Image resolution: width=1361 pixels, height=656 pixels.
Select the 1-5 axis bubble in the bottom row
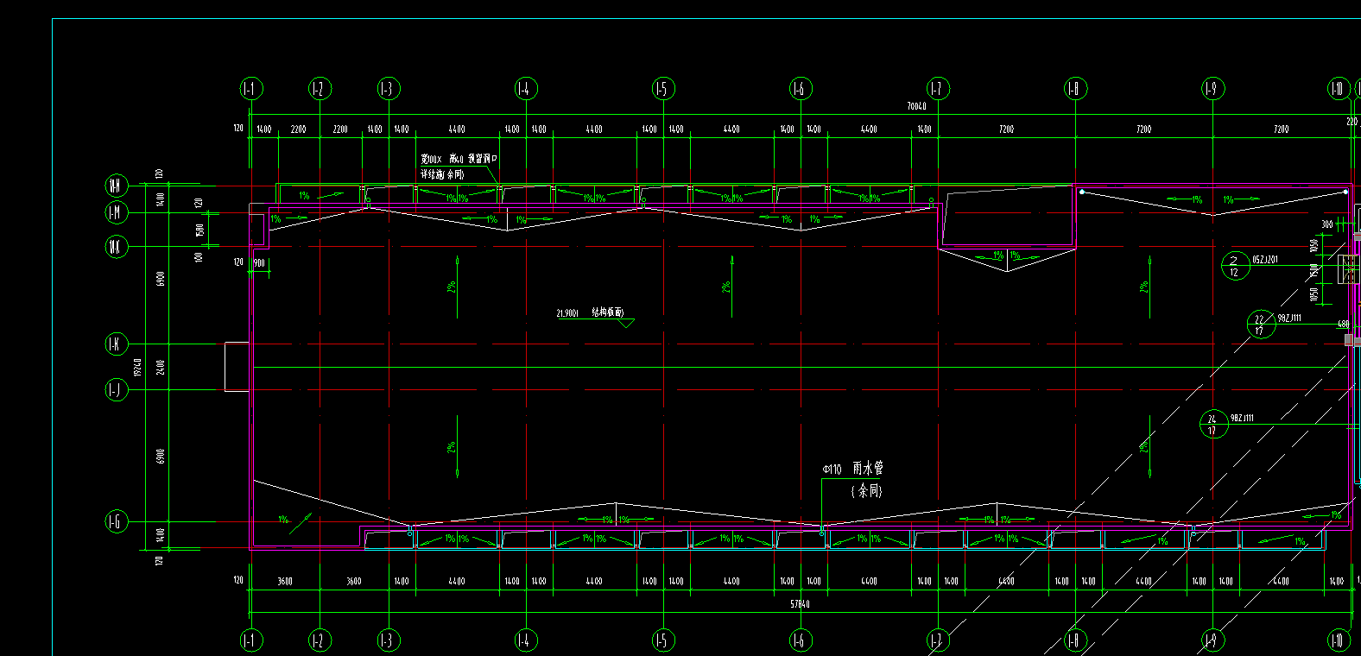pos(663,640)
